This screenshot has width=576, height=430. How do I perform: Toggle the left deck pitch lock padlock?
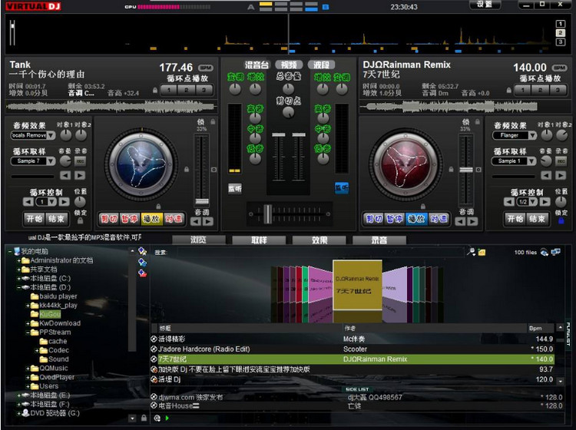(213, 122)
